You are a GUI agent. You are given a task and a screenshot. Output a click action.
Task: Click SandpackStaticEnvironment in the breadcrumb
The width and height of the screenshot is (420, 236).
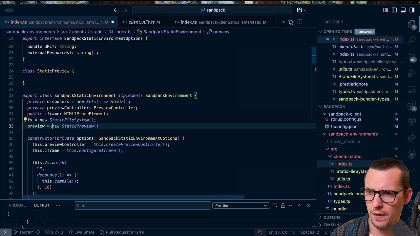[172, 32]
